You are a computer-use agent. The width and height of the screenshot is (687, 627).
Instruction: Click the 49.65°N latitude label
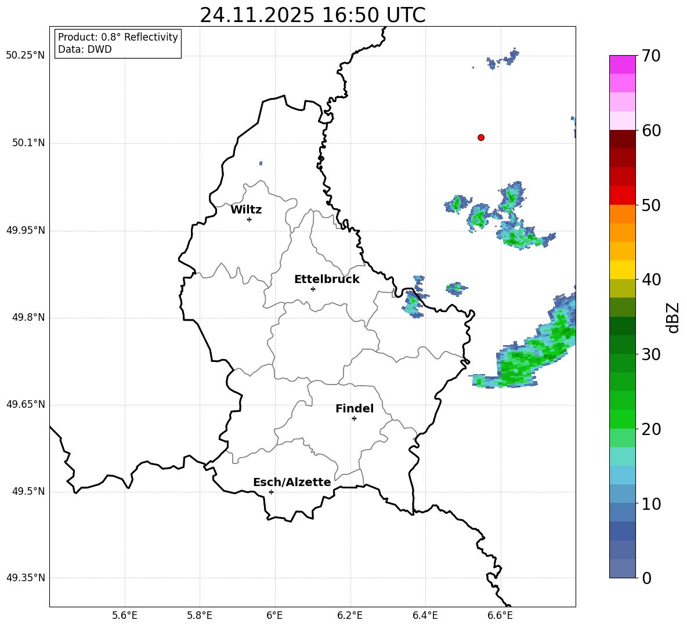coord(26,404)
